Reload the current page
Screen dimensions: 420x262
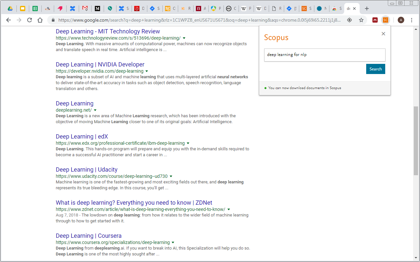coord(30,20)
